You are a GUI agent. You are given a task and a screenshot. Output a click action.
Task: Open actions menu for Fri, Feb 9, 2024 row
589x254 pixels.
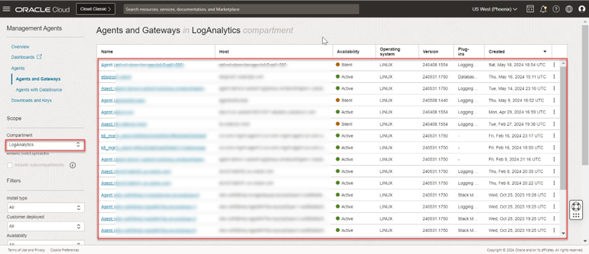pos(554,159)
